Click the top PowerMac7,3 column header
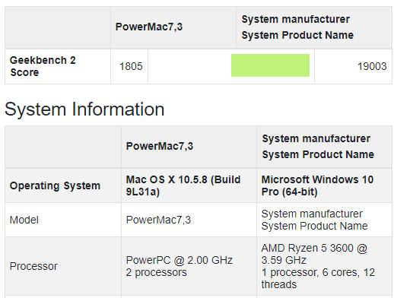394x298 pixels. pos(149,27)
